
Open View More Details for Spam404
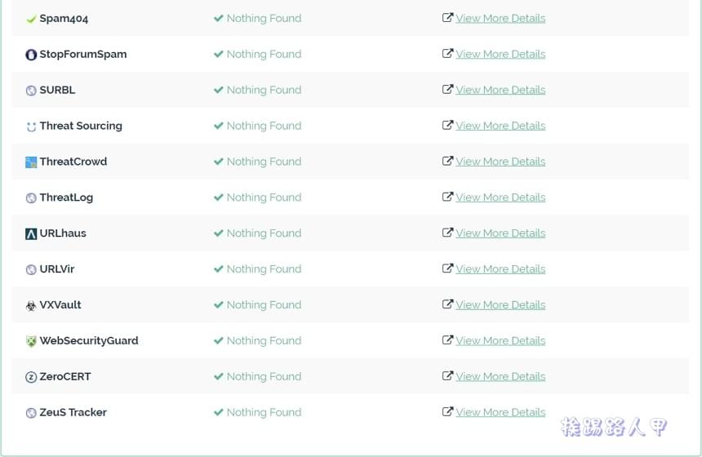point(500,18)
